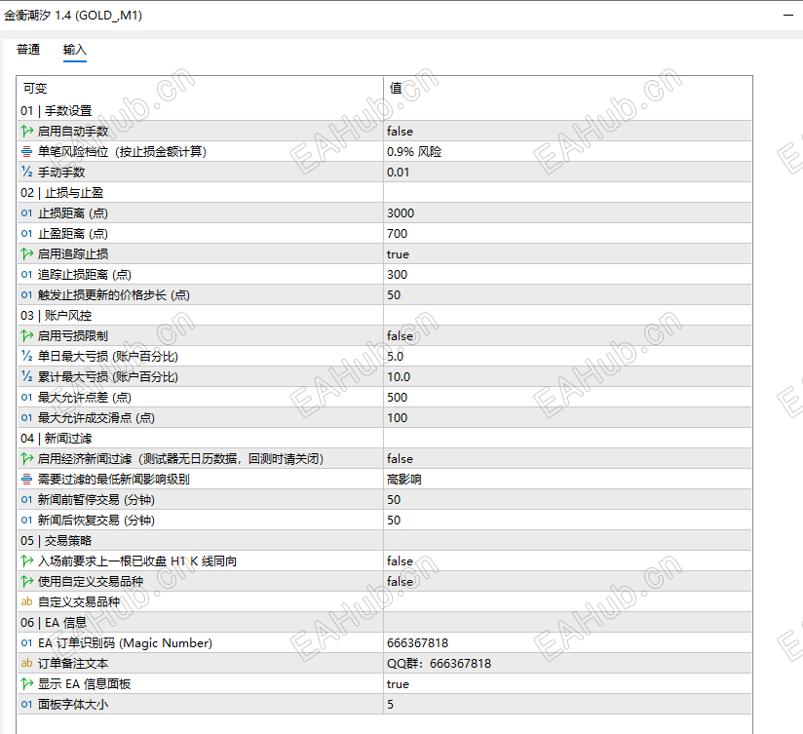803x734 pixels.
Task: Toggle the false value of 启用亏损限制
Action: 400,336
